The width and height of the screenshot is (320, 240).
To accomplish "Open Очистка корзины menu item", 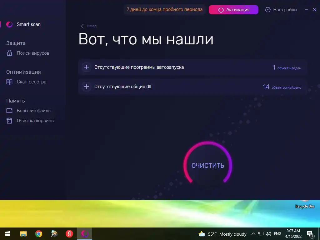I will coord(36,121).
